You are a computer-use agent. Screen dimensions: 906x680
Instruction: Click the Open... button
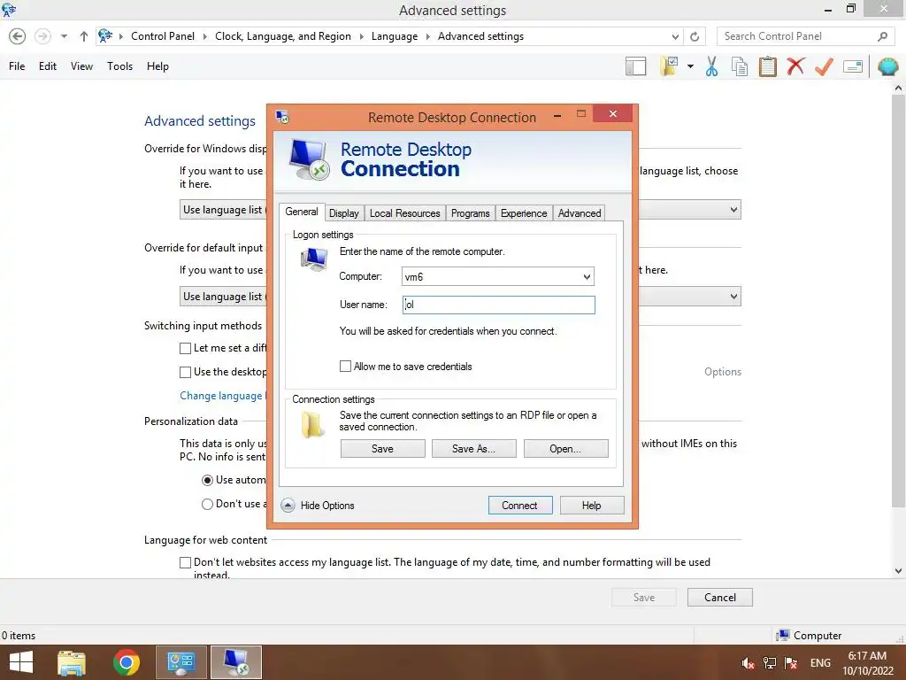565,449
